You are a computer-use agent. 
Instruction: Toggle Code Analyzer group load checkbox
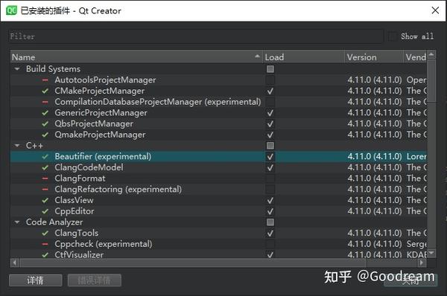(x=270, y=222)
